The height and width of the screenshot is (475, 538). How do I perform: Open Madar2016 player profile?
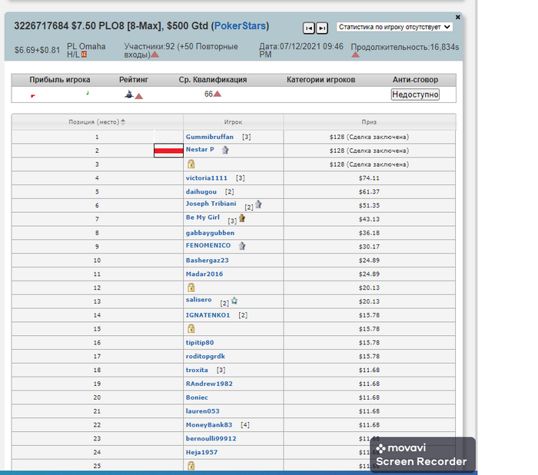tap(204, 274)
